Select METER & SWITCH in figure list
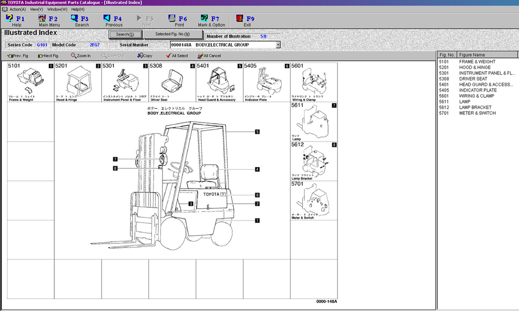 (x=477, y=113)
